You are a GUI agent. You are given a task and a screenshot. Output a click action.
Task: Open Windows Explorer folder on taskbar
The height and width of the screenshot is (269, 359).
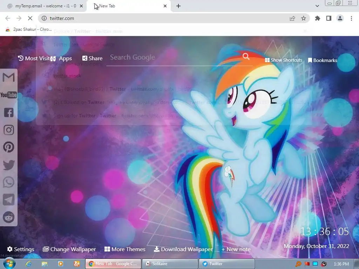coord(45,264)
